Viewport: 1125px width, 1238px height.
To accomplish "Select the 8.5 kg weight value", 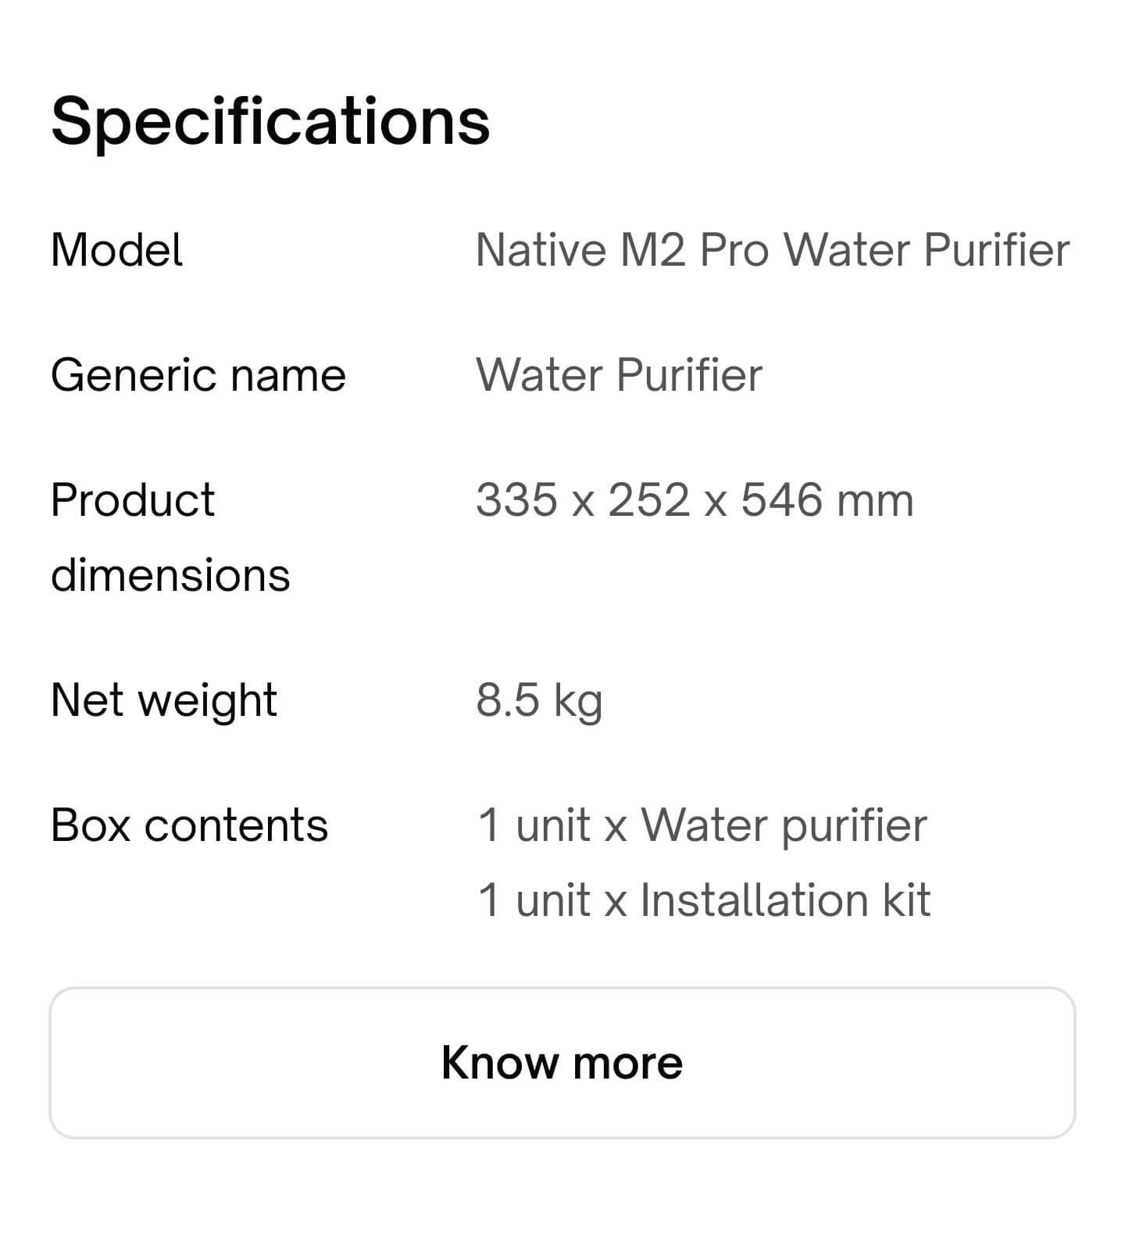I will click(540, 699).
